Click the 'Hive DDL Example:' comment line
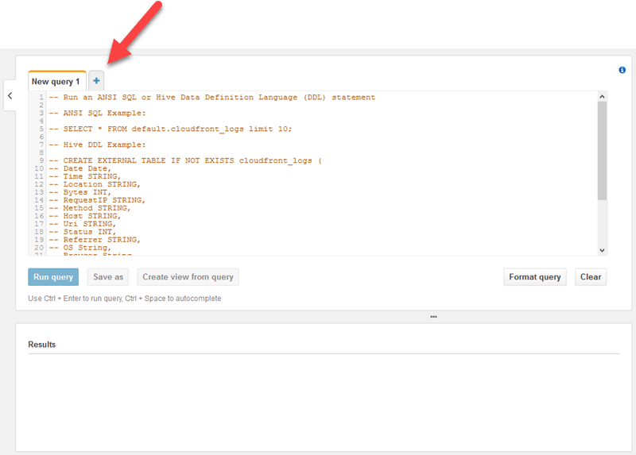The width and height of the screenshot is (636, 455). [97, 145]
